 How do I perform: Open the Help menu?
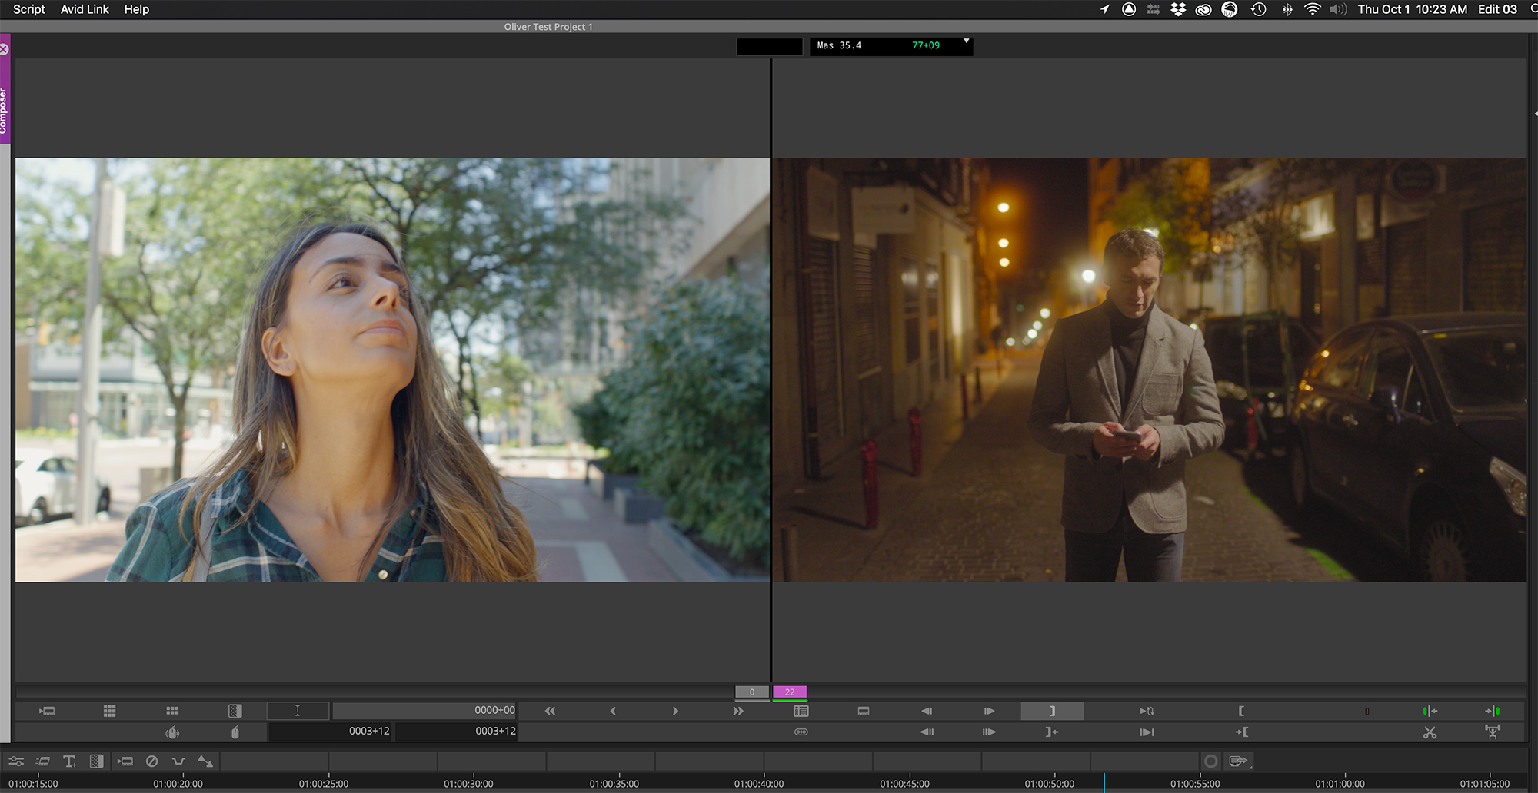point(136,9)
